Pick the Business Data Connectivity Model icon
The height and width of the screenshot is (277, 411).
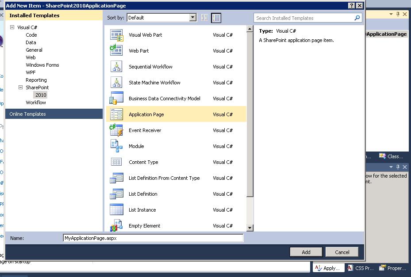117,98
